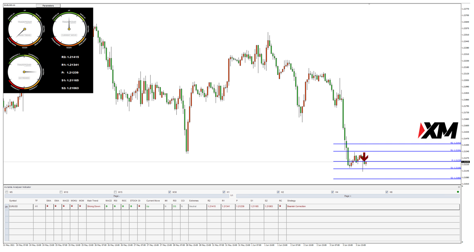Screen dimensions: 474x252
Task: Click the trend MACD down arrow for EURUSD
Action: point(64,206)
